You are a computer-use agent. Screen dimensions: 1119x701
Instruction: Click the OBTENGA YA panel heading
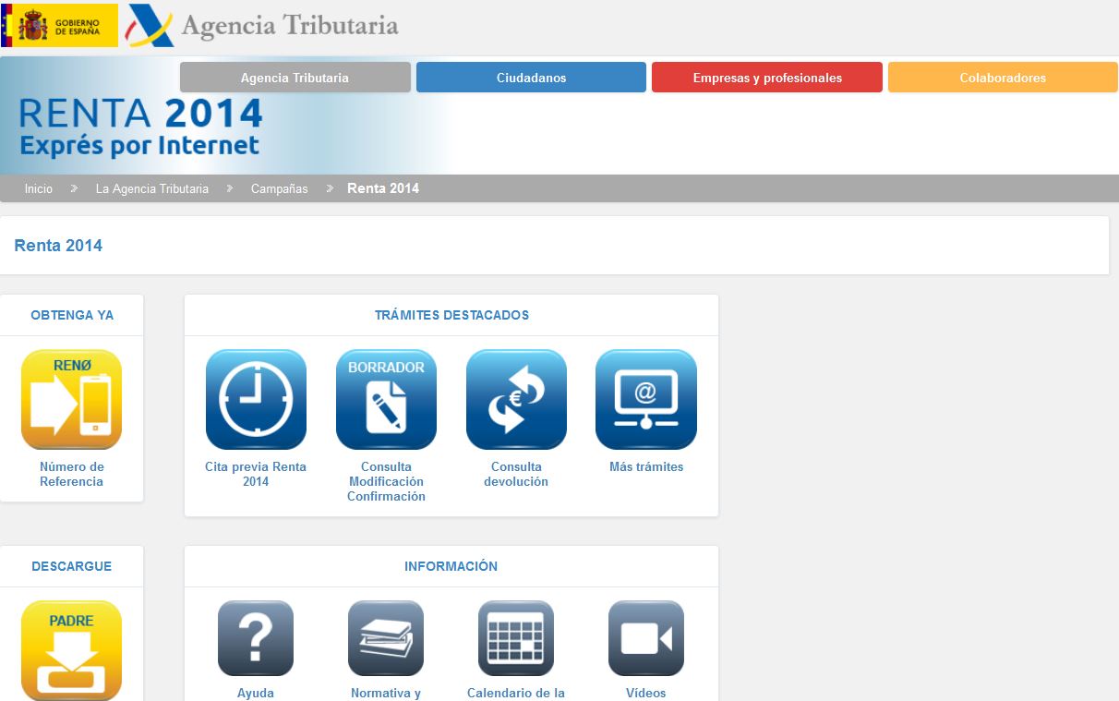coord(72,315)
